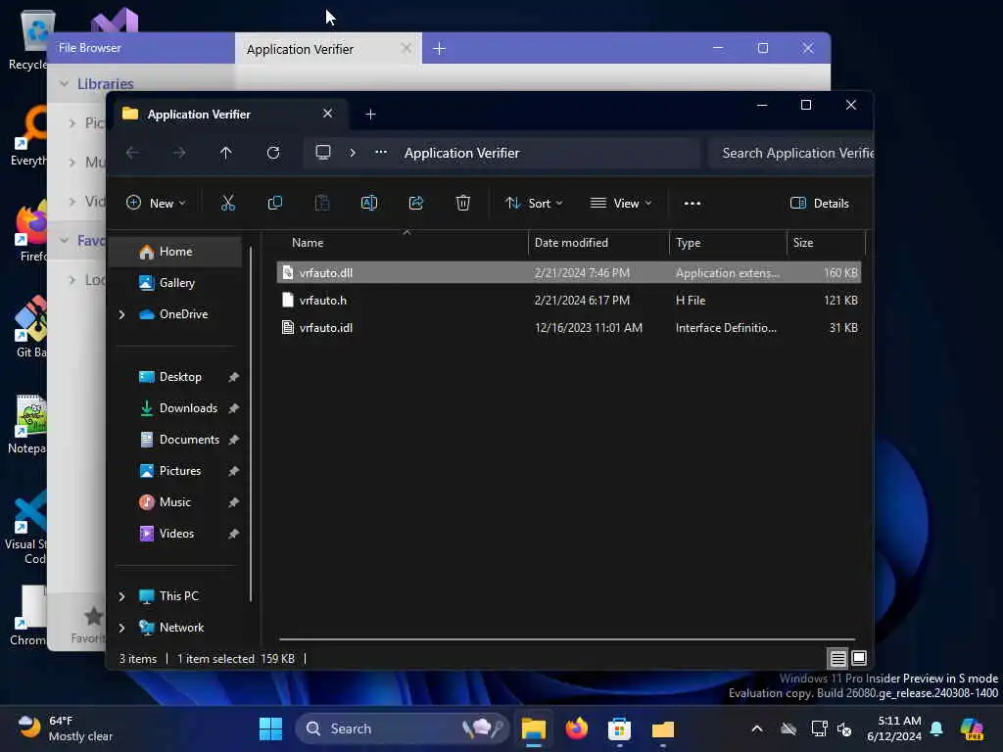Show hidden system tray icons
The height and width of the screenshot is (752, 1003).
[x=757, y=728]
